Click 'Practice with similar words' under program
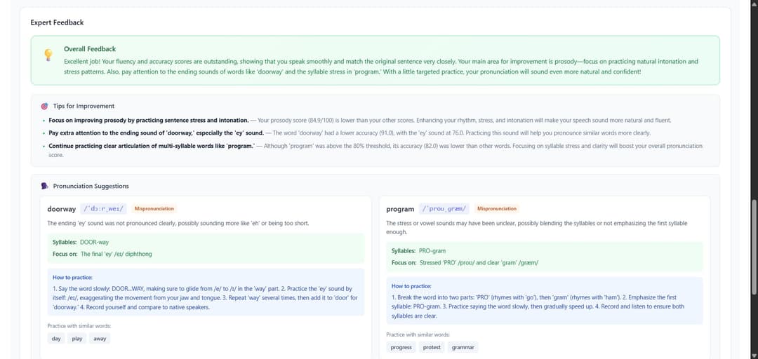 click(418, 335)
